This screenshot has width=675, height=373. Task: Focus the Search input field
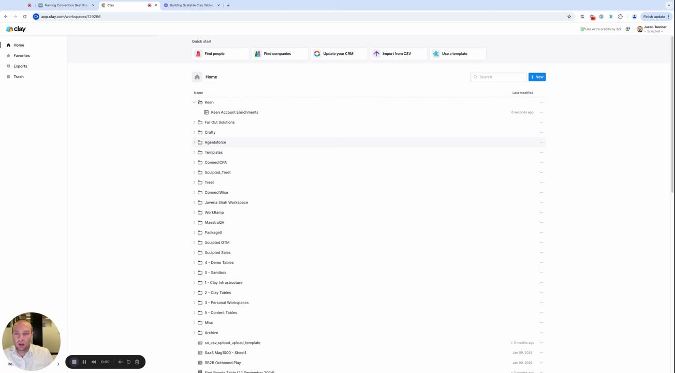click(x=498, y=77)
